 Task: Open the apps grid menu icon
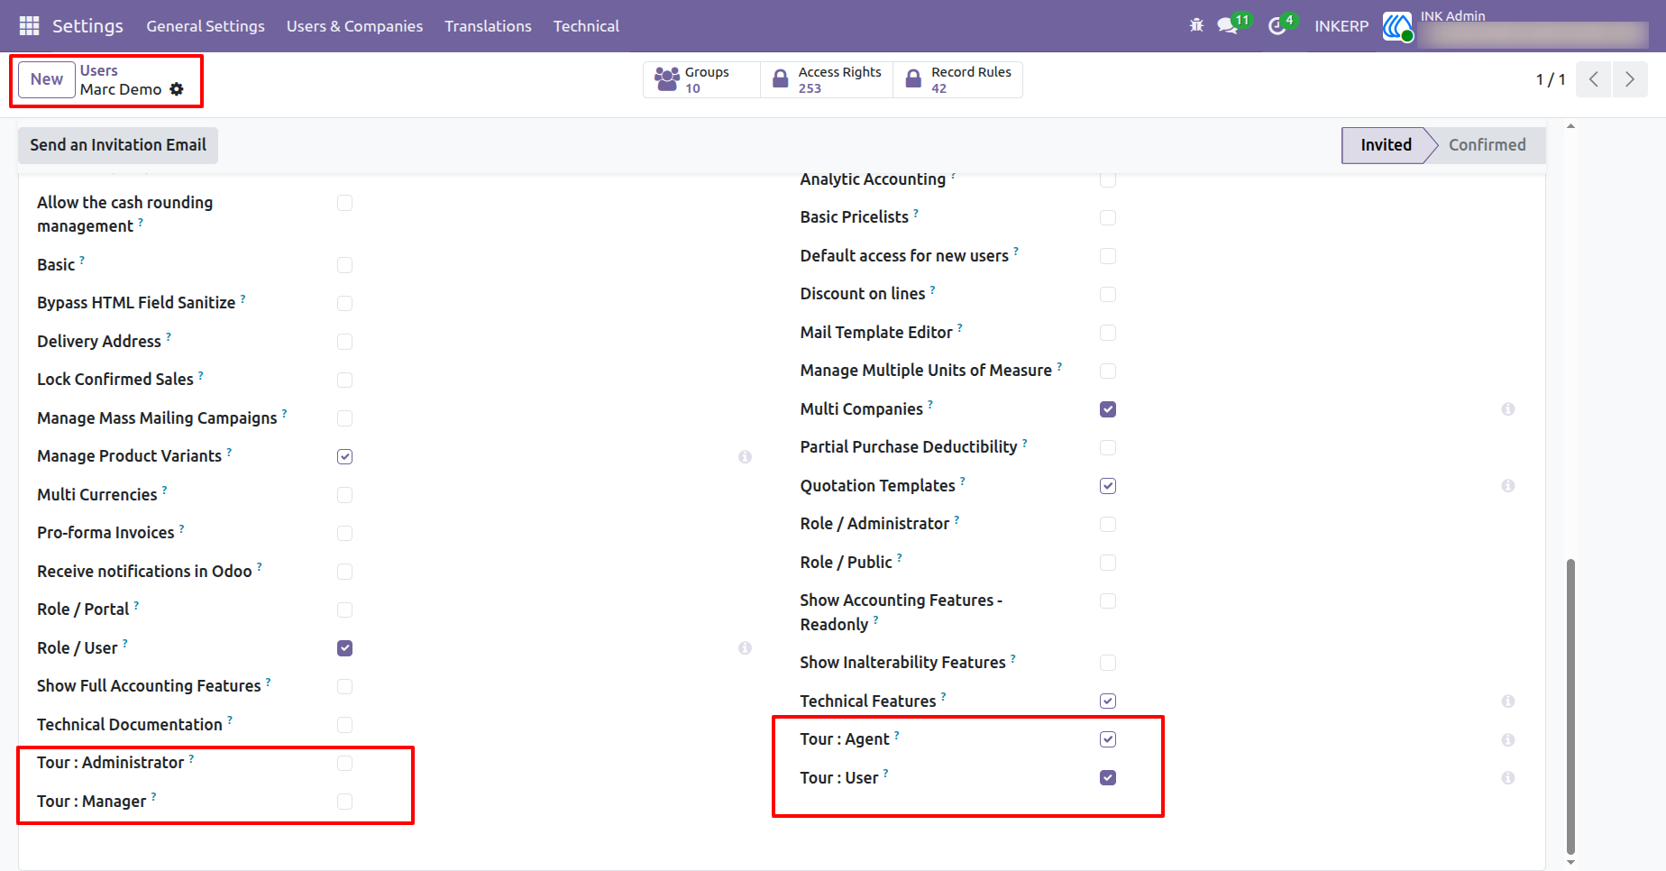(29, 26)
